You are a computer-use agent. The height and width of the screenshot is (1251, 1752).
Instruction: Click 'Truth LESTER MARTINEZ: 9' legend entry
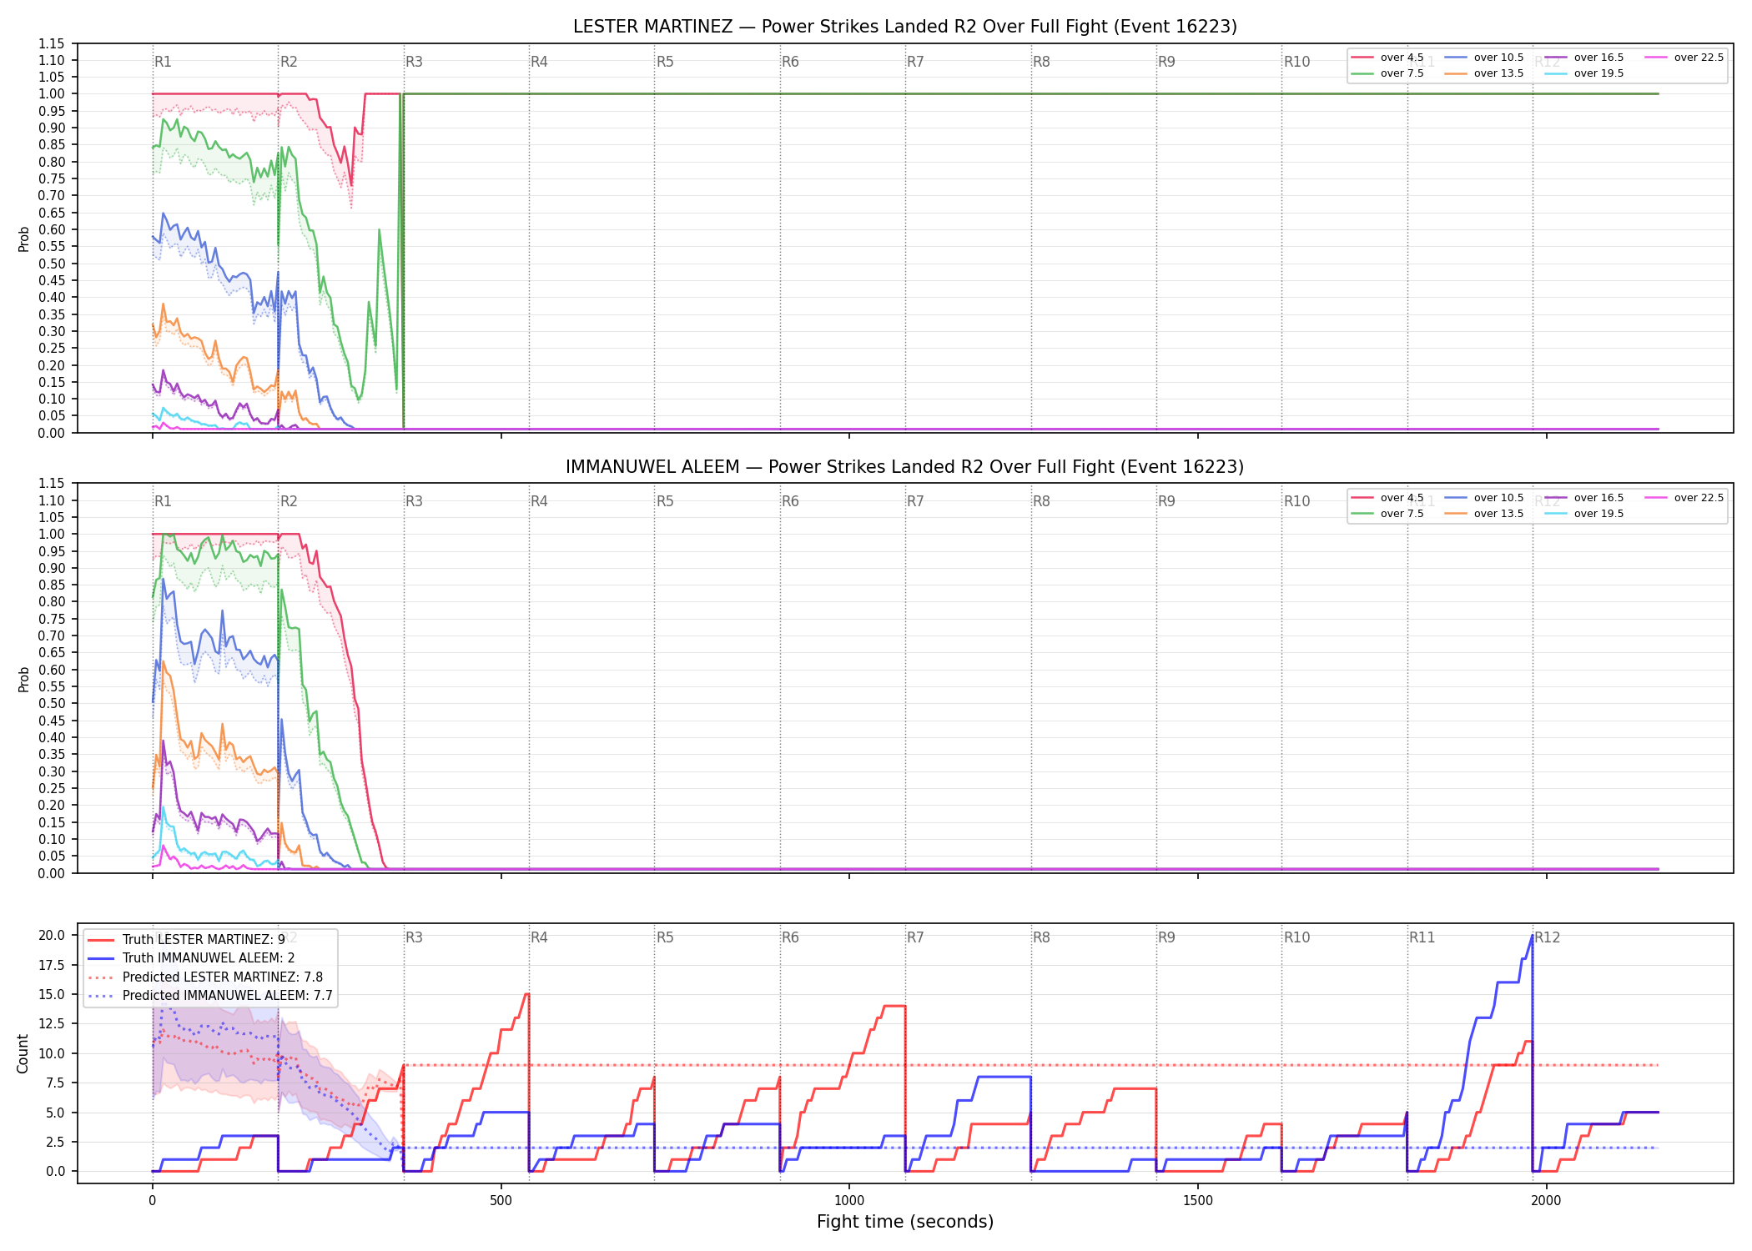(x=186, y=940)
